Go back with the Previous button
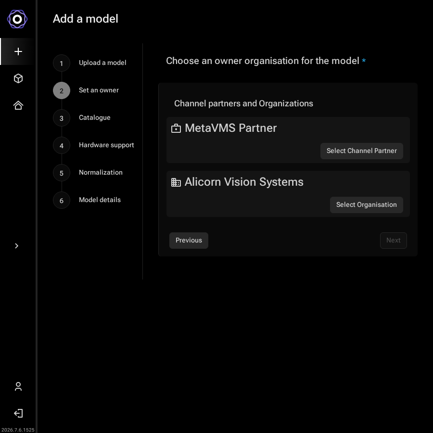 click(189, 240)
